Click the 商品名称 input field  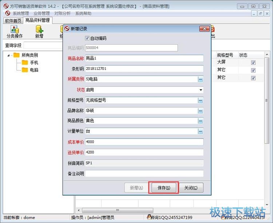pyautogui.click(x=144, y=58)
